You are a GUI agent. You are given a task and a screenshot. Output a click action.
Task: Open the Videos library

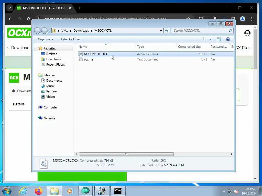click(51, 97)
